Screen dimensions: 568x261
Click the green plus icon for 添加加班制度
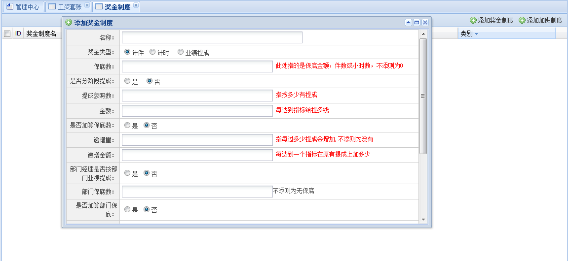(x=522, y=20)
